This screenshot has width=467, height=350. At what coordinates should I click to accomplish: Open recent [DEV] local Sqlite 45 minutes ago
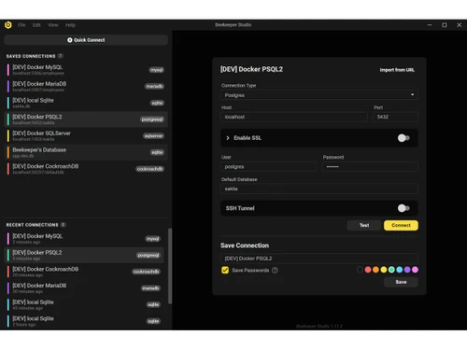pos(84,304)
